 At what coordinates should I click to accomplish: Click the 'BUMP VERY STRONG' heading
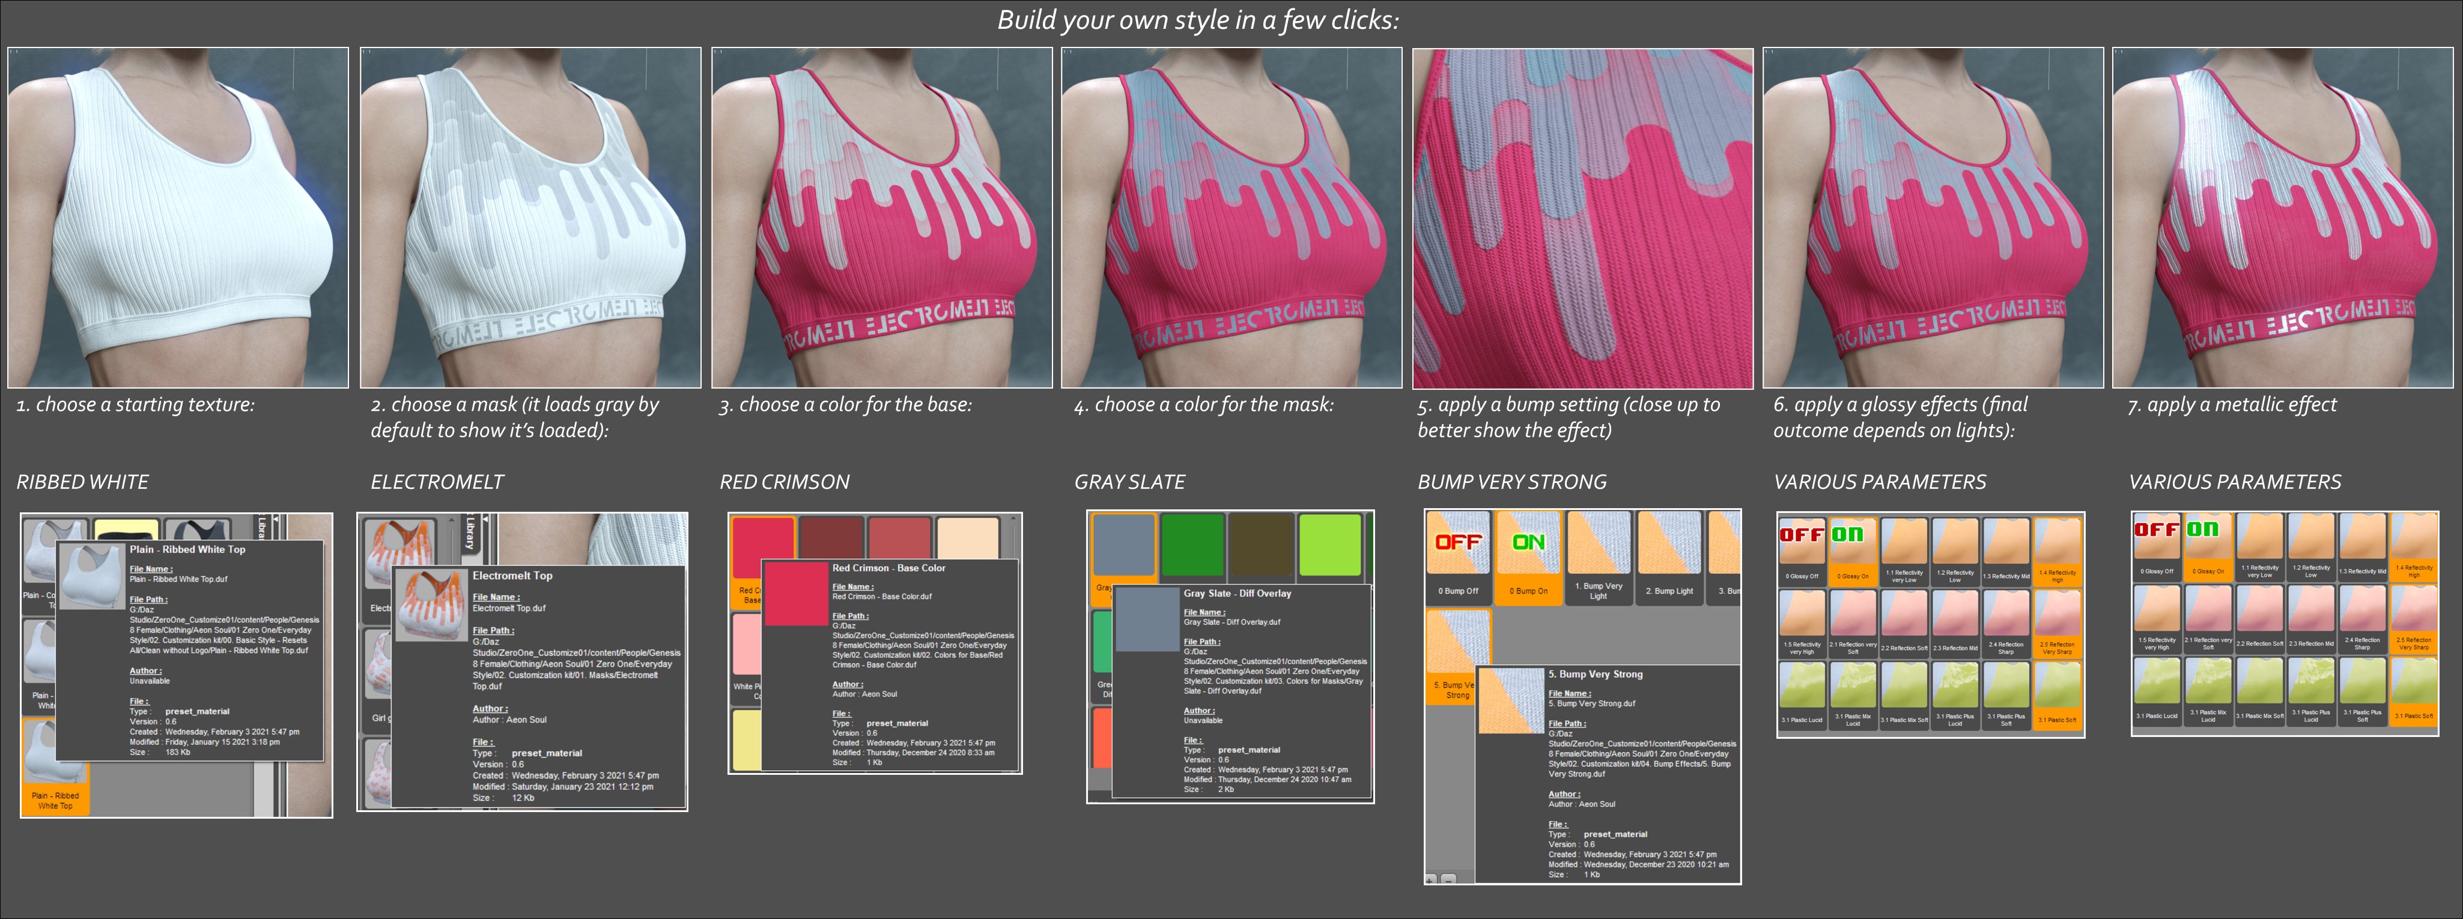1511,482
